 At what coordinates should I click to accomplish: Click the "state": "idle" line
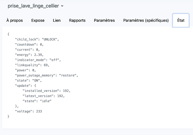click(x=37, y=101)
